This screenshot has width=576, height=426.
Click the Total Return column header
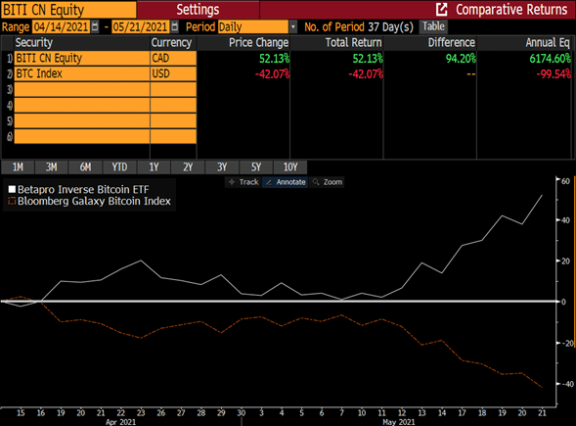point(353,43)
